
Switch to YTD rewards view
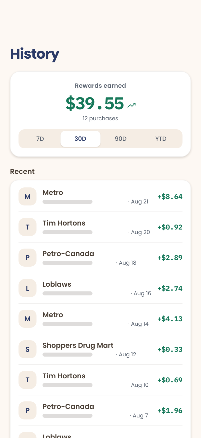tap(161, 139)
